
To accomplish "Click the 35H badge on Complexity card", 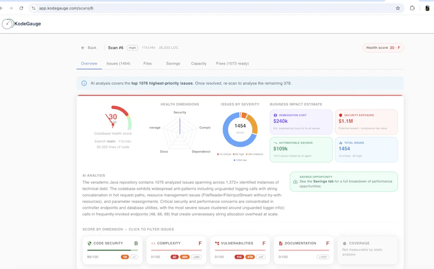I will 184,257.
